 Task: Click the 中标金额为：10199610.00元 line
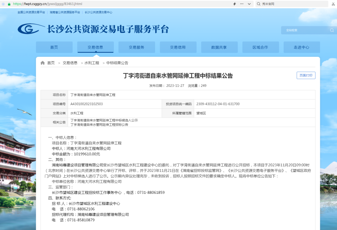[x=76, y=154]
